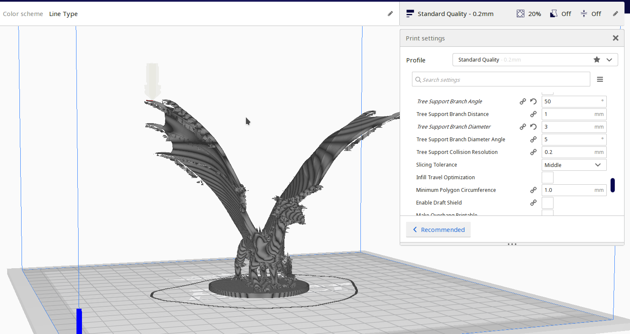The width and height of the screenshot is (630, 334).
Task: Click the Collision Resolution value field
Action: 574,152
